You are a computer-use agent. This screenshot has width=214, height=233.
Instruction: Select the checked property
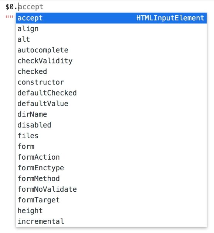[111, 72]
